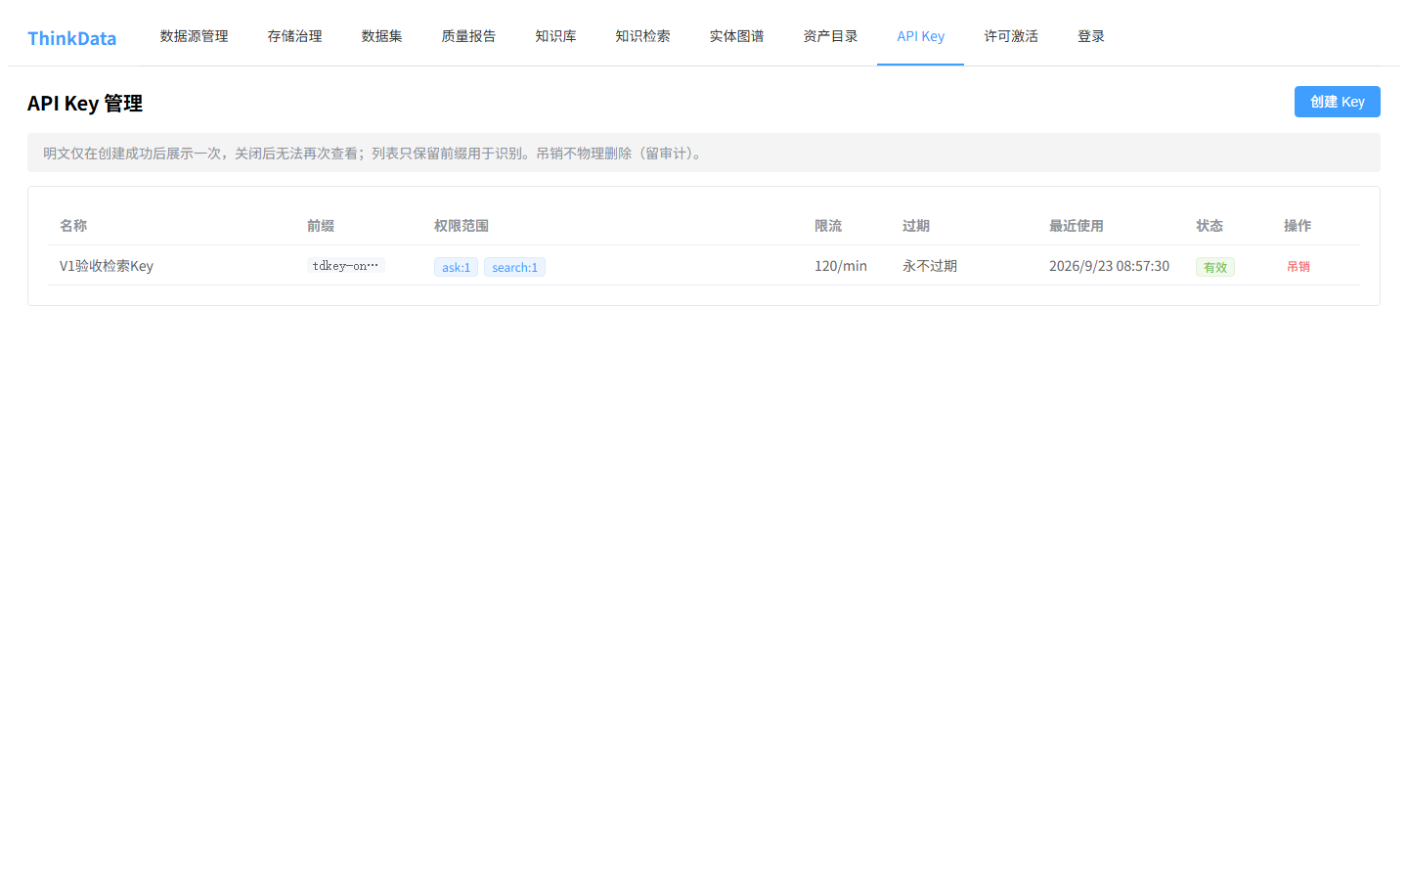Screen dimensions: 1408x880
Task: Switch to 知识检索
Action: pyautogui.click(x=642, y=36)
